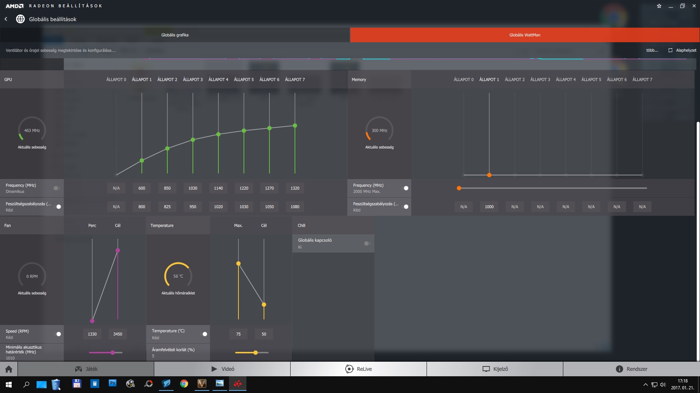Click the több... button
This screenshot has height=393, width=700.
click(x=652, y=50)
